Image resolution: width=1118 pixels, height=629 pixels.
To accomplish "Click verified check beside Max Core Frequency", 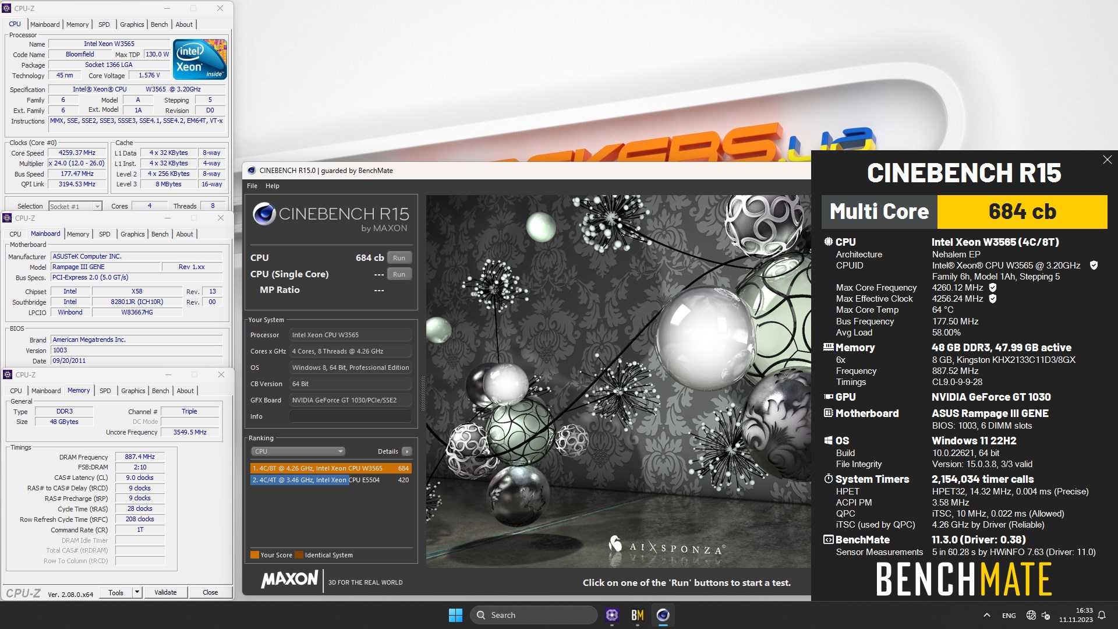I will [x=993, y=287].
